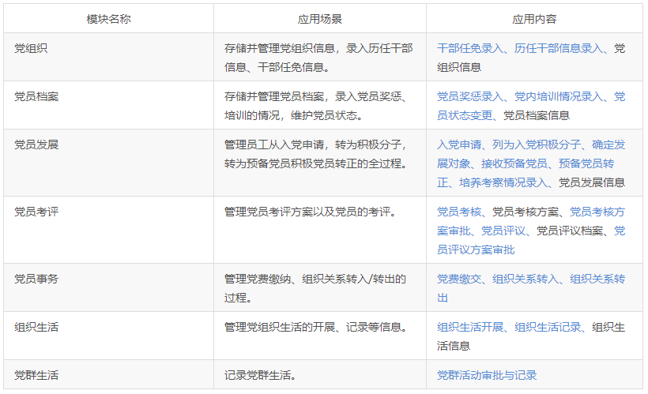Open the 党内培训情况录入 link
Image resolution: width=648 pixels, height=394 pixels.
[559, 96]
